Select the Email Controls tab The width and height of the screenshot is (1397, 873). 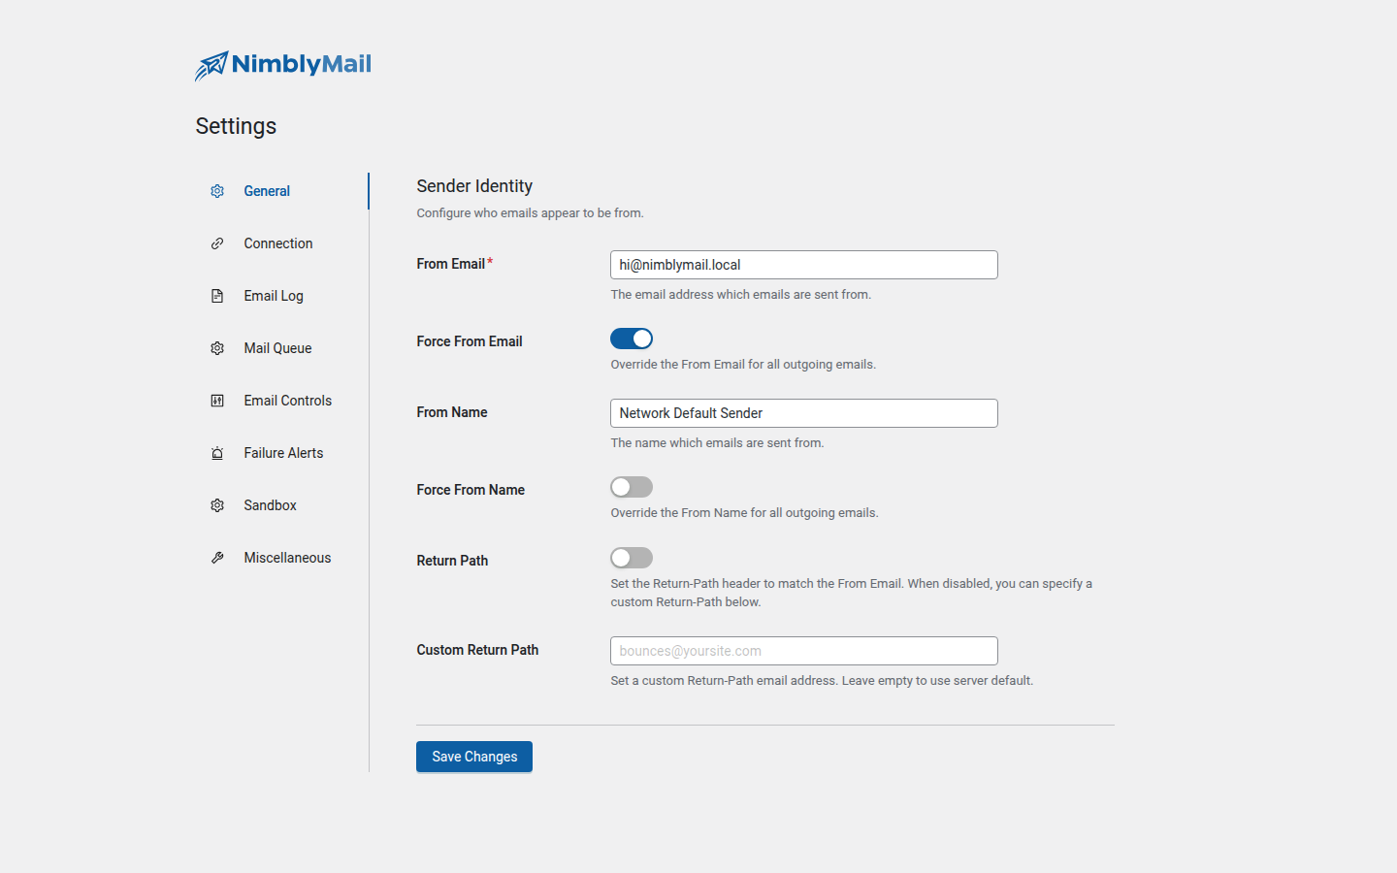tap(282, 401)
